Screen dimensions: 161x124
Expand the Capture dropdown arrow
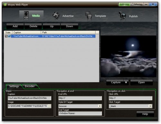126,82
